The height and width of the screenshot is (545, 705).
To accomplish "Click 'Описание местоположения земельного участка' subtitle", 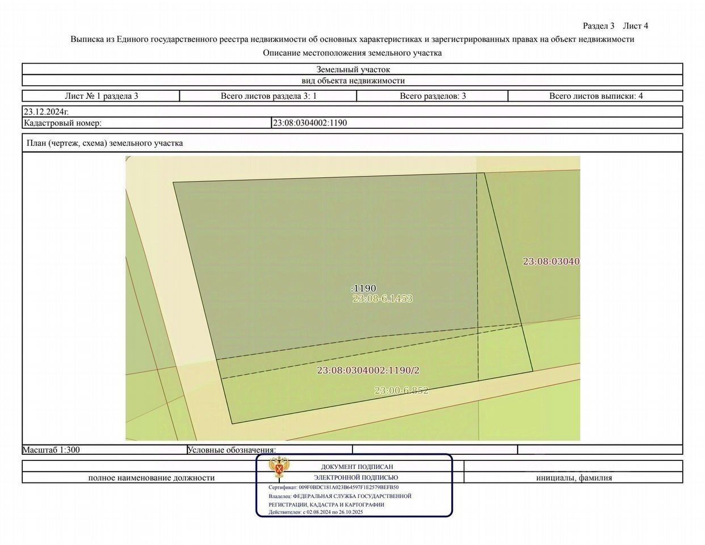I will tap(352, 53).
